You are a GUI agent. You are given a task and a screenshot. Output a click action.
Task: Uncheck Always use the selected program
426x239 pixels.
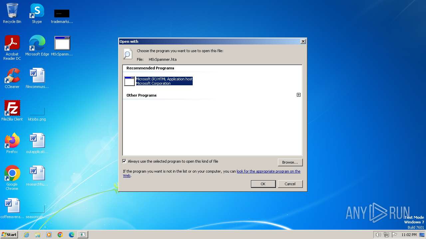pyautogui.click(x=124, y=161)
